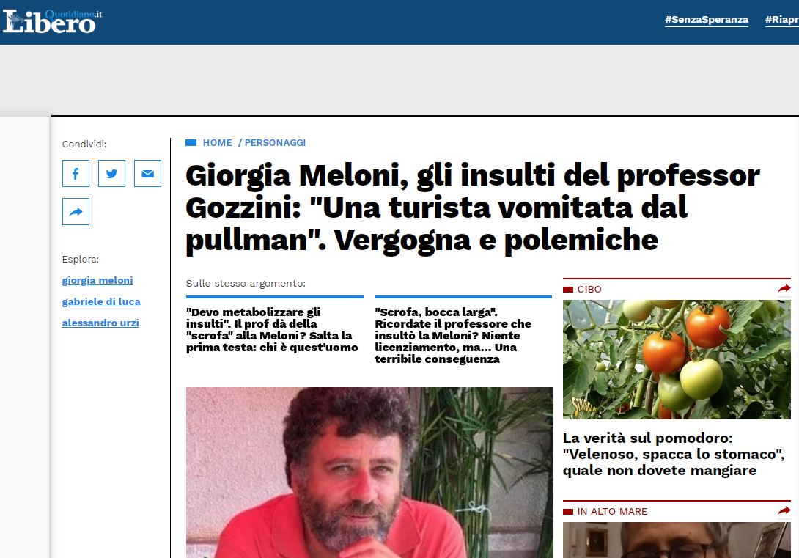Screen dimensions: 799x558
Task: Click the CIBO section share arrow
Action: click(x=784, y=288)
